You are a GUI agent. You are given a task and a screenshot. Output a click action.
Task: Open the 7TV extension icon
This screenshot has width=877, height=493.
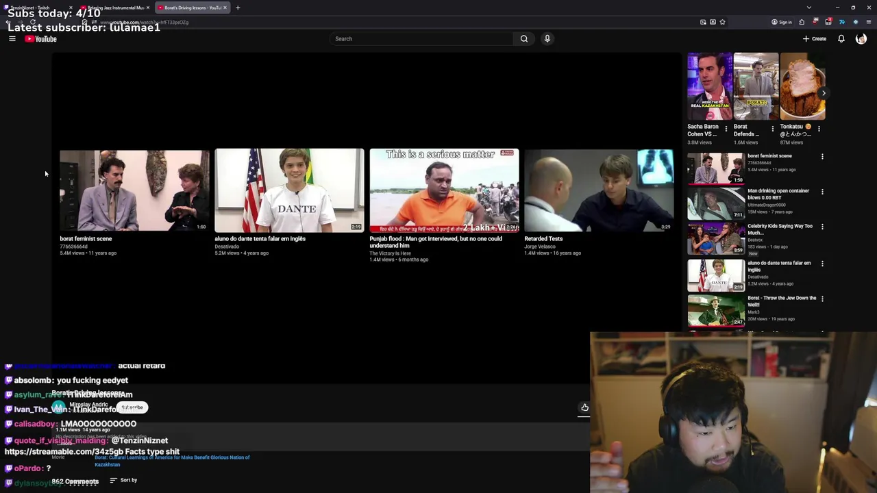tap(841, 22)
